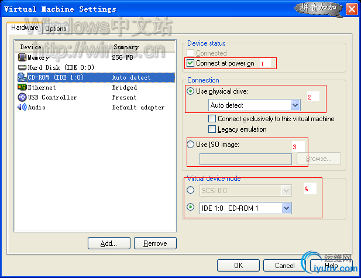Viewport: 361px width, 278px height.
Task: Toggle Connect at power on checkbox
Action: [x=190, y=63]
